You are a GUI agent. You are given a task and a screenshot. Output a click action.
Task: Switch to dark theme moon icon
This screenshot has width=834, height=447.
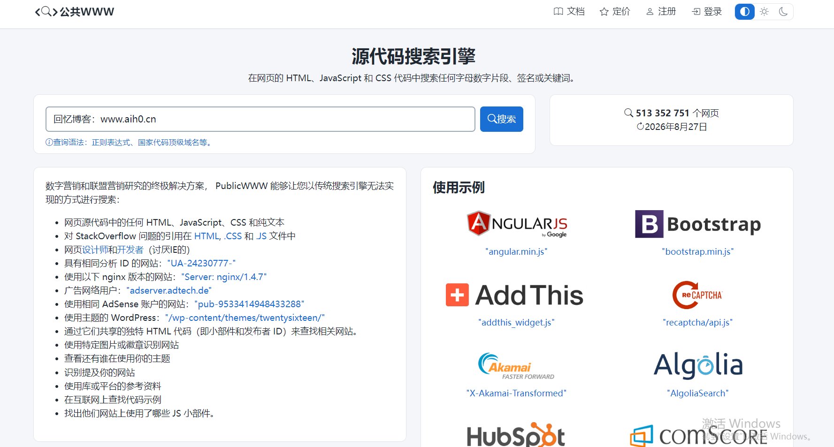(x=783, y=12)
